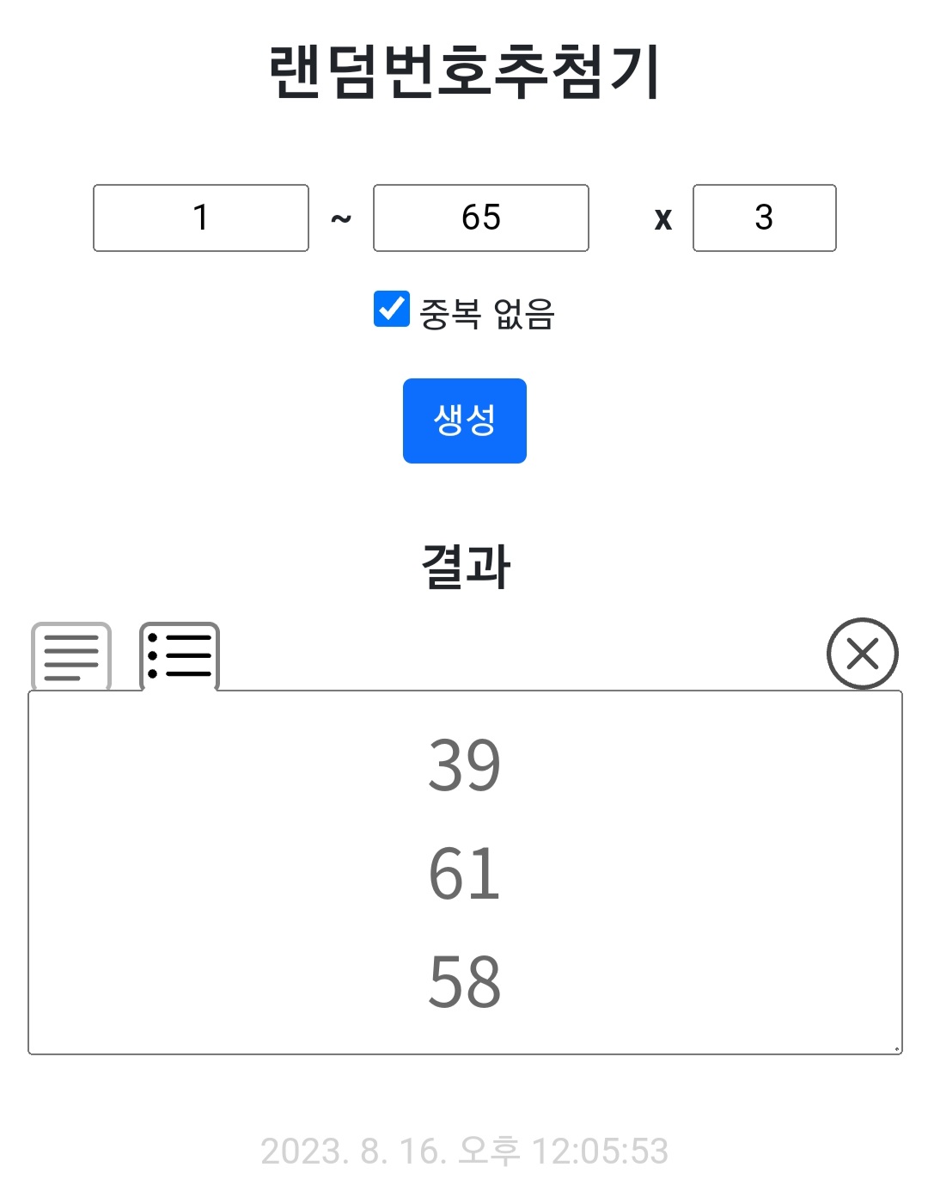The image size is (928, 1198).
Task: Click the result number 39
Action: 464,765
